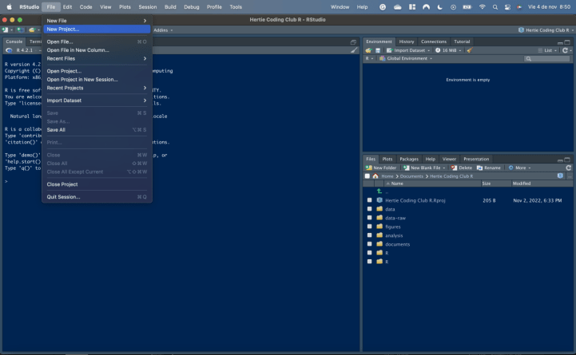Open the Session menu in menu bar

point(147,7)
